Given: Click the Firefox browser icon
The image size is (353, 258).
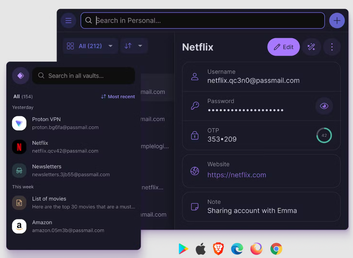Looking at the screenshot, I should point(256,249).
